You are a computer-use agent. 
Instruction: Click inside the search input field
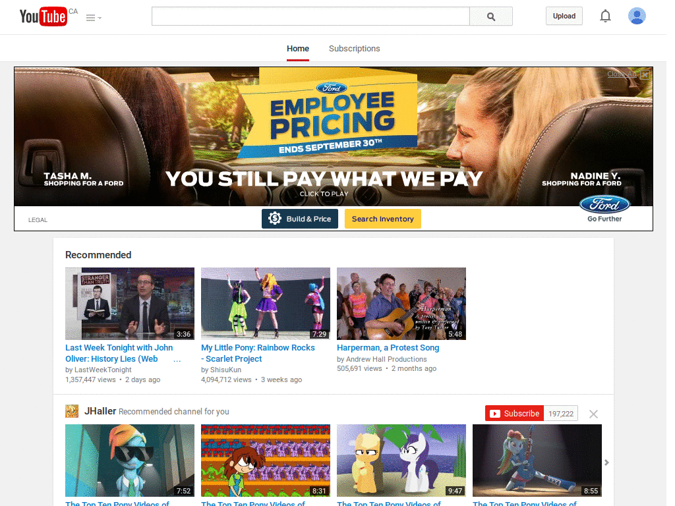tap(310, 16)
